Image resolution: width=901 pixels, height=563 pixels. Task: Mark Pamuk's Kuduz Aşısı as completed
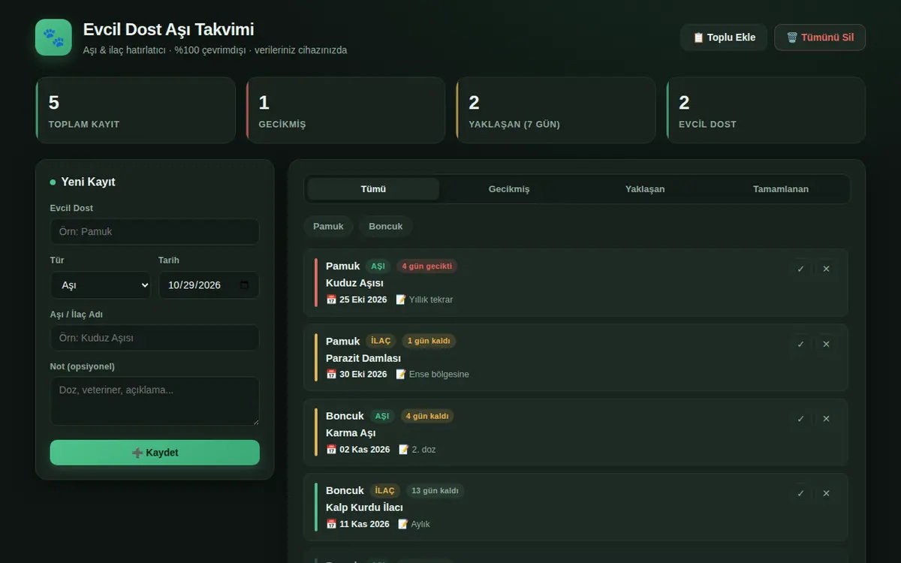[x=800, y=269]
